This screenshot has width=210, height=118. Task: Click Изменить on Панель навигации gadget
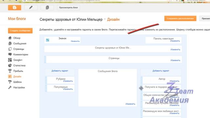(x=175, y=41)
